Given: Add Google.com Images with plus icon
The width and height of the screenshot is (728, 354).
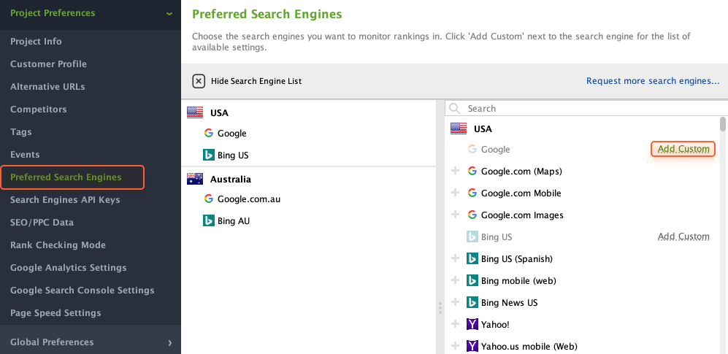Looking at the screenshot, I should [456, 215].
